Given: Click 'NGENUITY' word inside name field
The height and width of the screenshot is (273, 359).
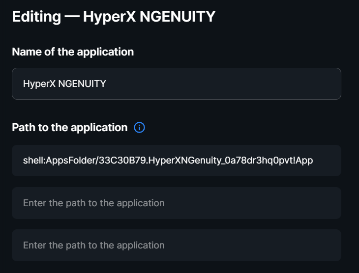Looking at the screenshot, I should pos(82,83).
